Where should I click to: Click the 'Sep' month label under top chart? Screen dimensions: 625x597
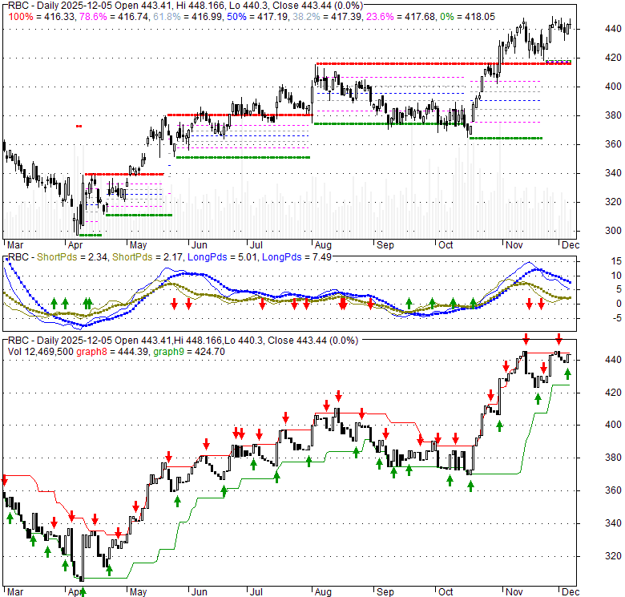pos(385,245)
